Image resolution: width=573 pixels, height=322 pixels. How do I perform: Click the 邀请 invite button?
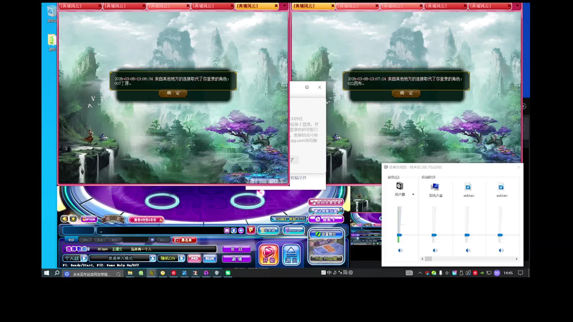tap(236, 259)
